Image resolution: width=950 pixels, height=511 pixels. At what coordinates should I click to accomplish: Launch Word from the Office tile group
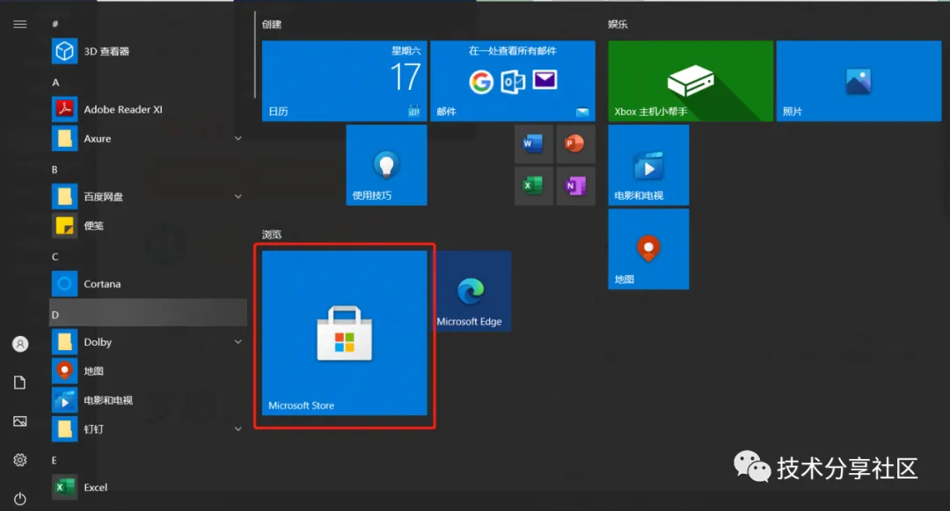(x=533, y=144)
